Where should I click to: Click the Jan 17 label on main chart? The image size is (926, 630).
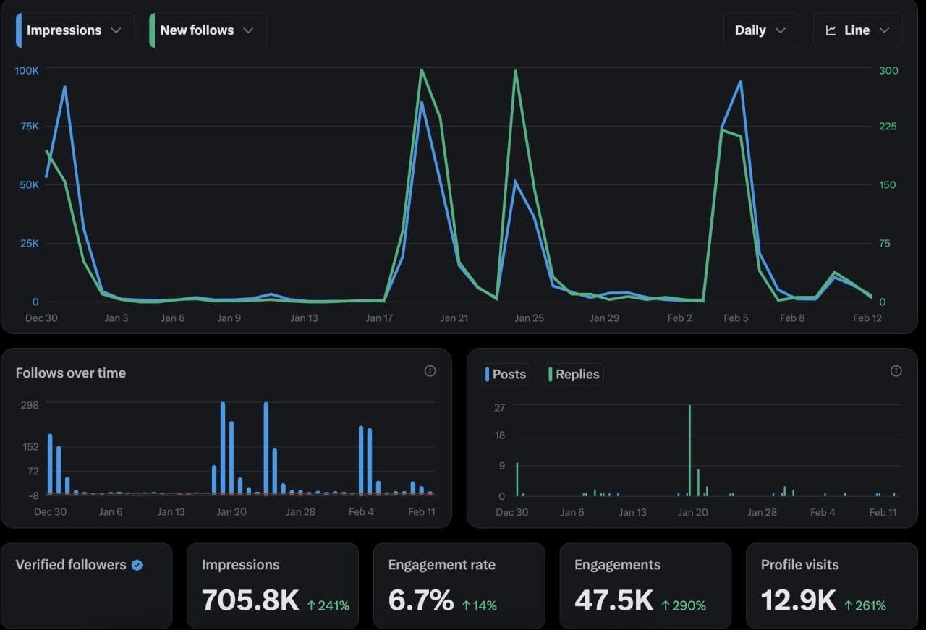pos(379,318)
